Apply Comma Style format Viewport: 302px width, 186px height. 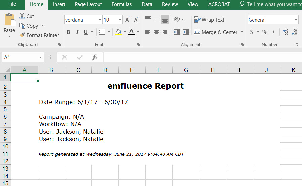tap(273, 32)
